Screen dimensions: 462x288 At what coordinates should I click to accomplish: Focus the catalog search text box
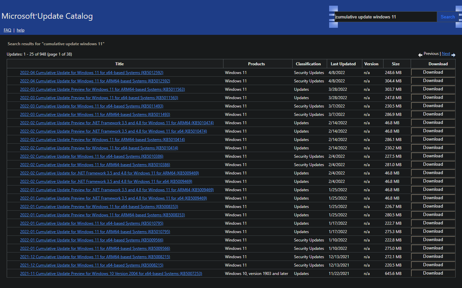[386, 17]
